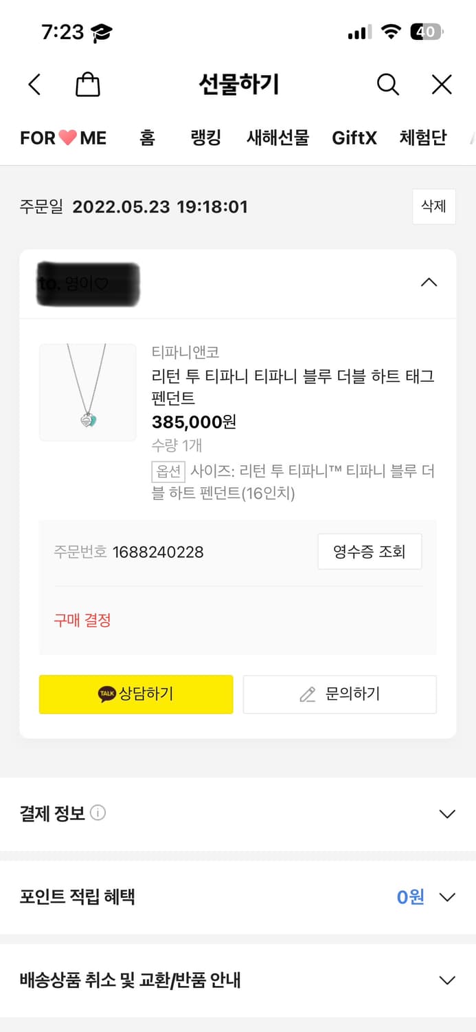Collapse the recipient gift card section

[428, 282]
